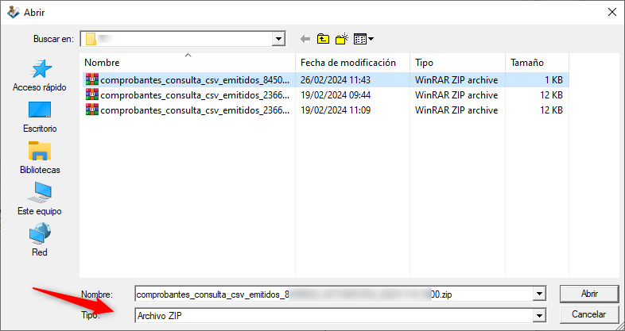Click the Back navigation arrow icon
Viewport: 625px width, 331px height.
305,38
